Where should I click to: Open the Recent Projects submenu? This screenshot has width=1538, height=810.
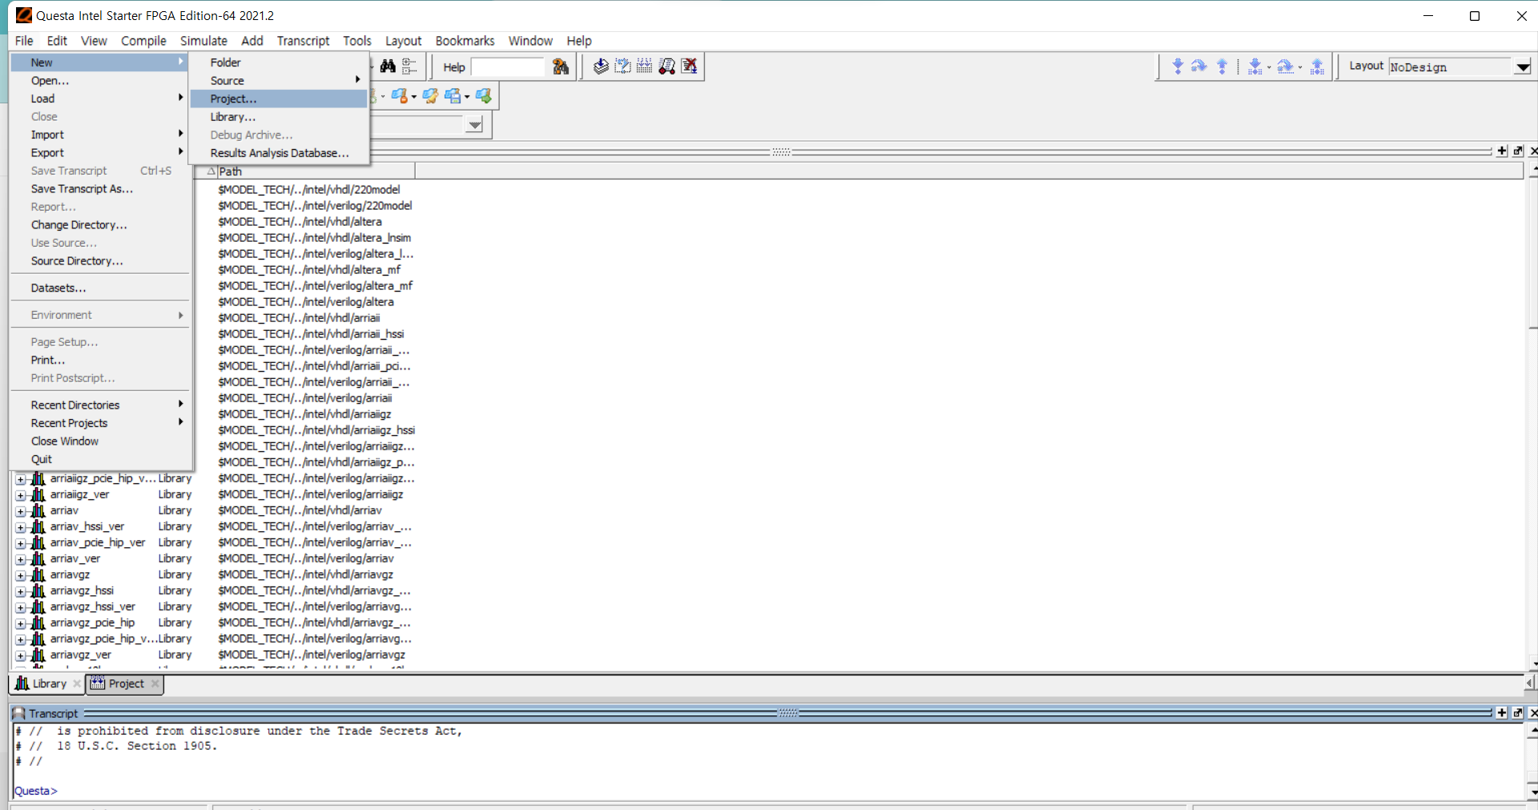pyautogui.click(x=100, y=423)
